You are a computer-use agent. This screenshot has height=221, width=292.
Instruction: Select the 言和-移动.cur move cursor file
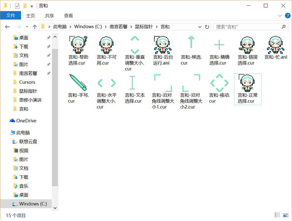click(219, 83)
